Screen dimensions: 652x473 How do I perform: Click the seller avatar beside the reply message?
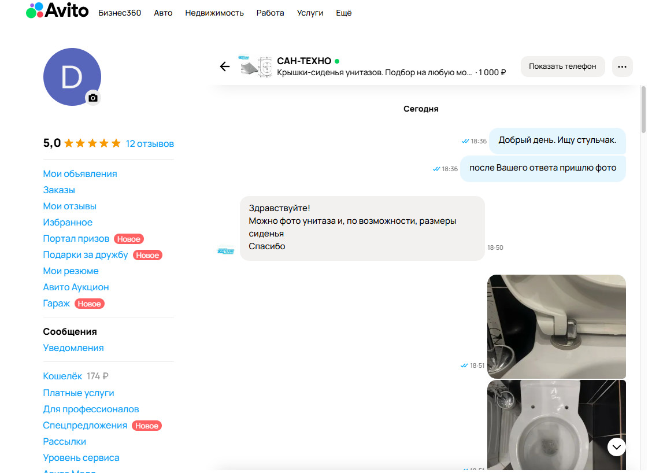[x=226, y=251]
